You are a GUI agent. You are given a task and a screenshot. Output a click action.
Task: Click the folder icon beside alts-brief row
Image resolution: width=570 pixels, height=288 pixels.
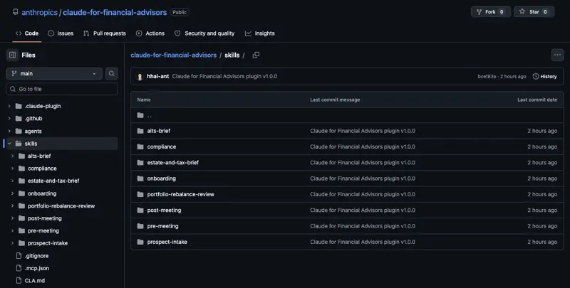140,131
